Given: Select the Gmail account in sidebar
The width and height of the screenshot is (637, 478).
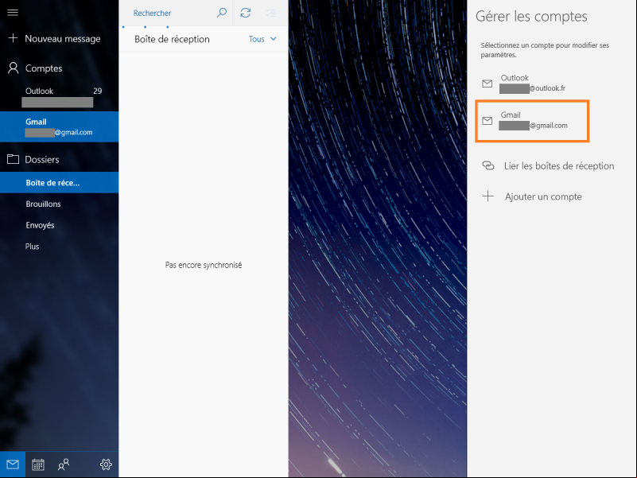Looking at the screenshot, I should [x=60, y=126].
